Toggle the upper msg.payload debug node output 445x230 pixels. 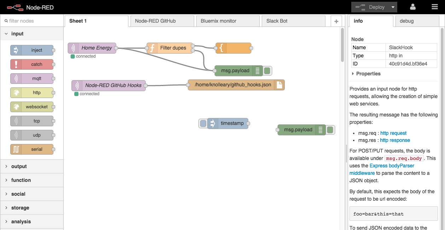tap(267, 70)
